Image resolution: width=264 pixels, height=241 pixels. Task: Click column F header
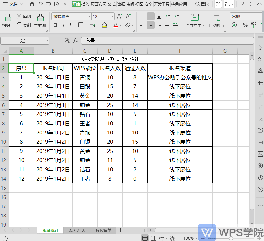[x=180, y=51]
